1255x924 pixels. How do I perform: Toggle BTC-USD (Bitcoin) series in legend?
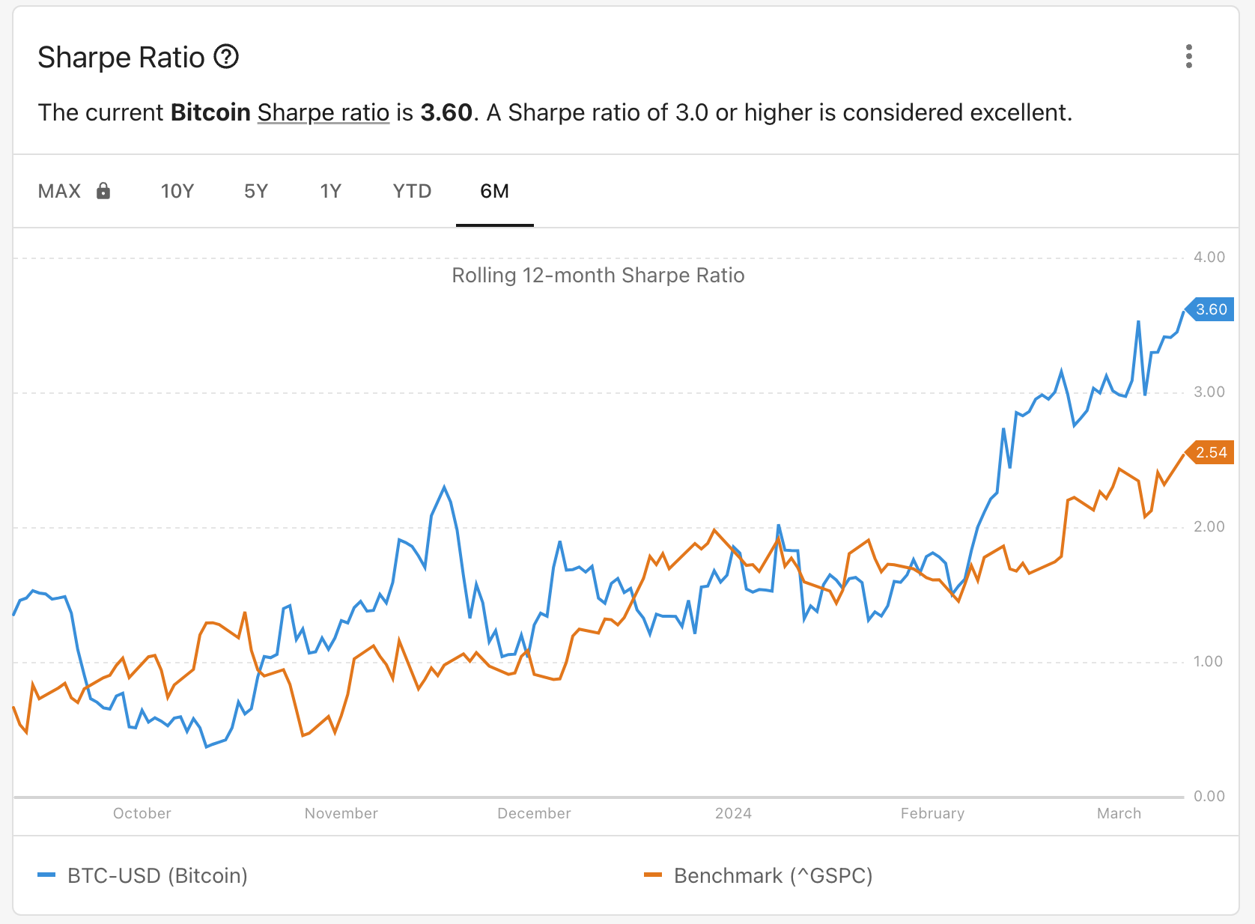click(x=157, y=875)
